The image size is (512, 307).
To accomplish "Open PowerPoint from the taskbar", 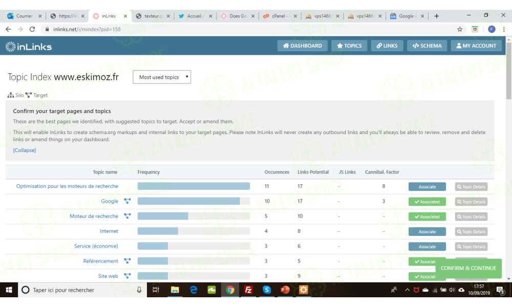I will click(x=285, y=290).
